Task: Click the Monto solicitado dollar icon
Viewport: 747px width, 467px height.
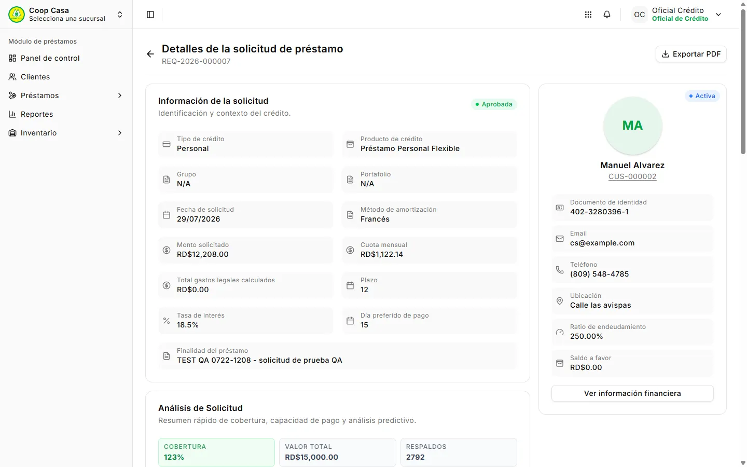Action: 167,250
